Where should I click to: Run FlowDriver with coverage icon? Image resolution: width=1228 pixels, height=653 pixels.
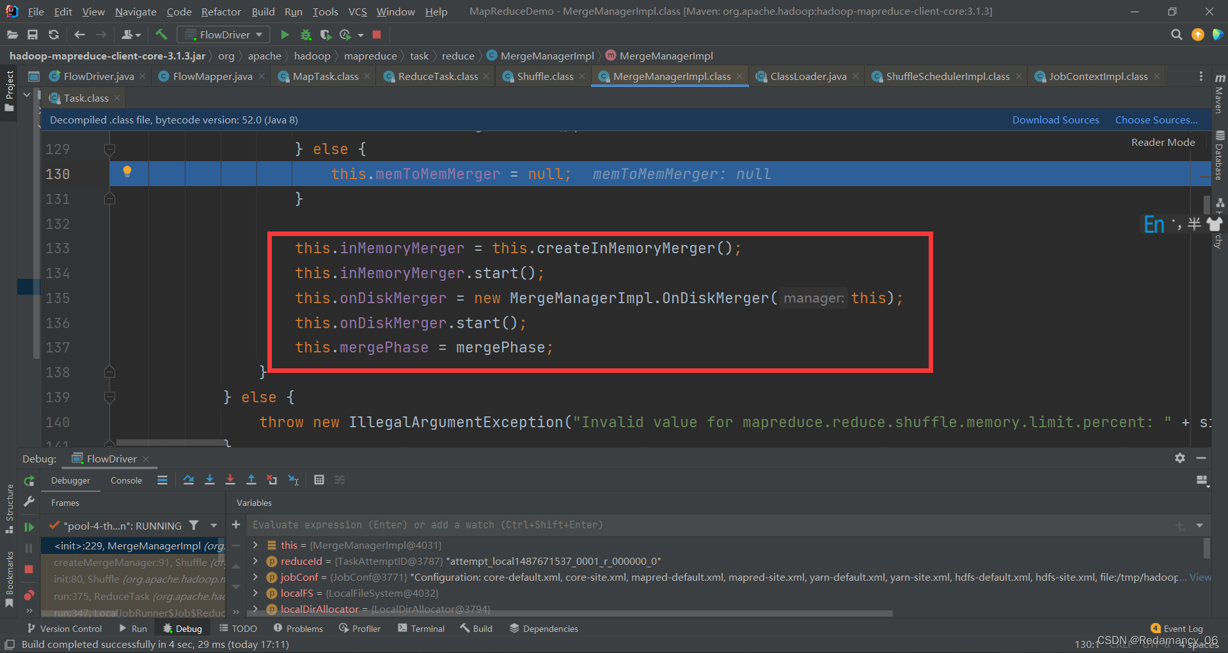326,35
